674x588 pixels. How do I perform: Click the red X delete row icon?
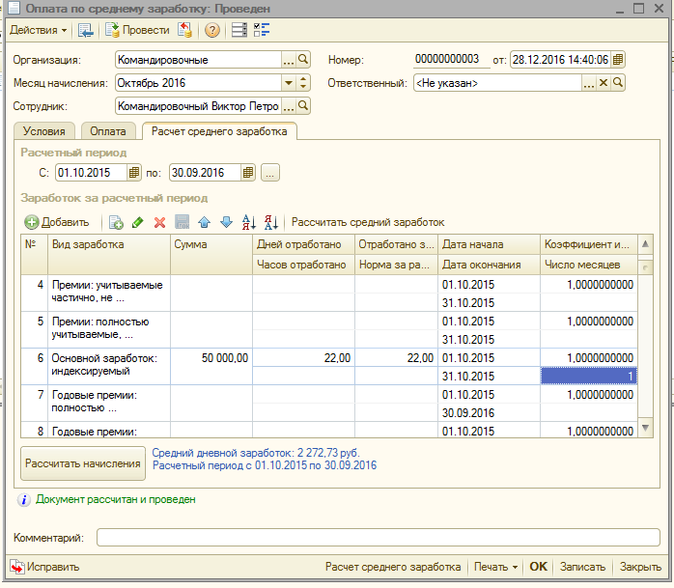[x=159, y=222]
